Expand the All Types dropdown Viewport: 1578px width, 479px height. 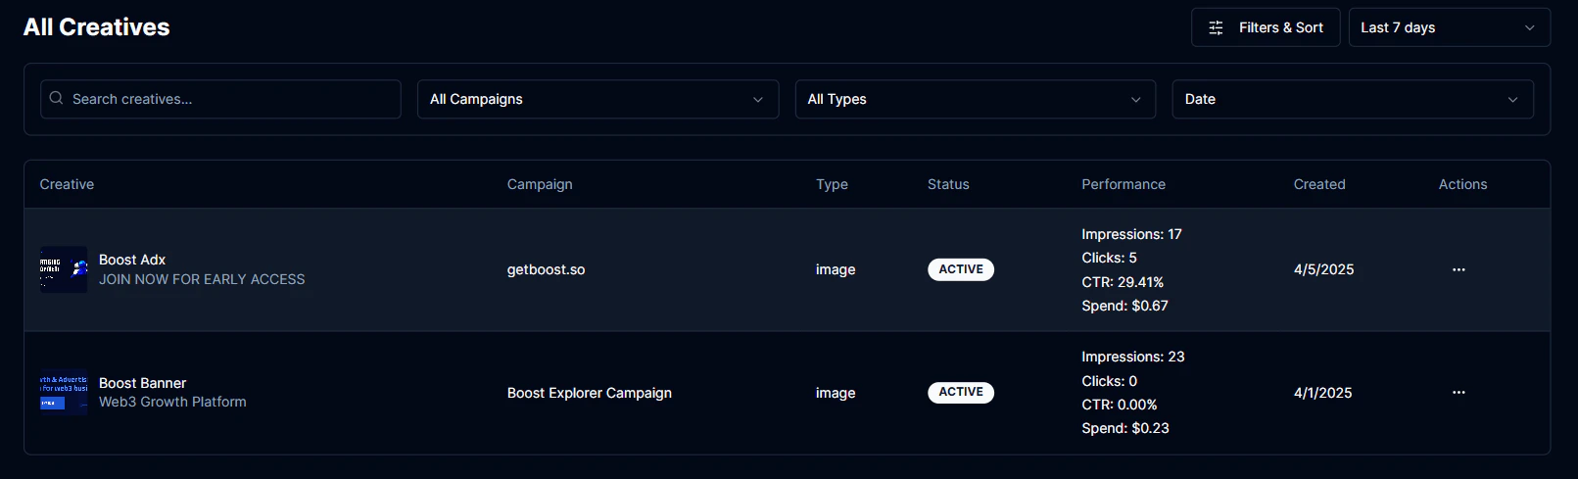[976, 99]
